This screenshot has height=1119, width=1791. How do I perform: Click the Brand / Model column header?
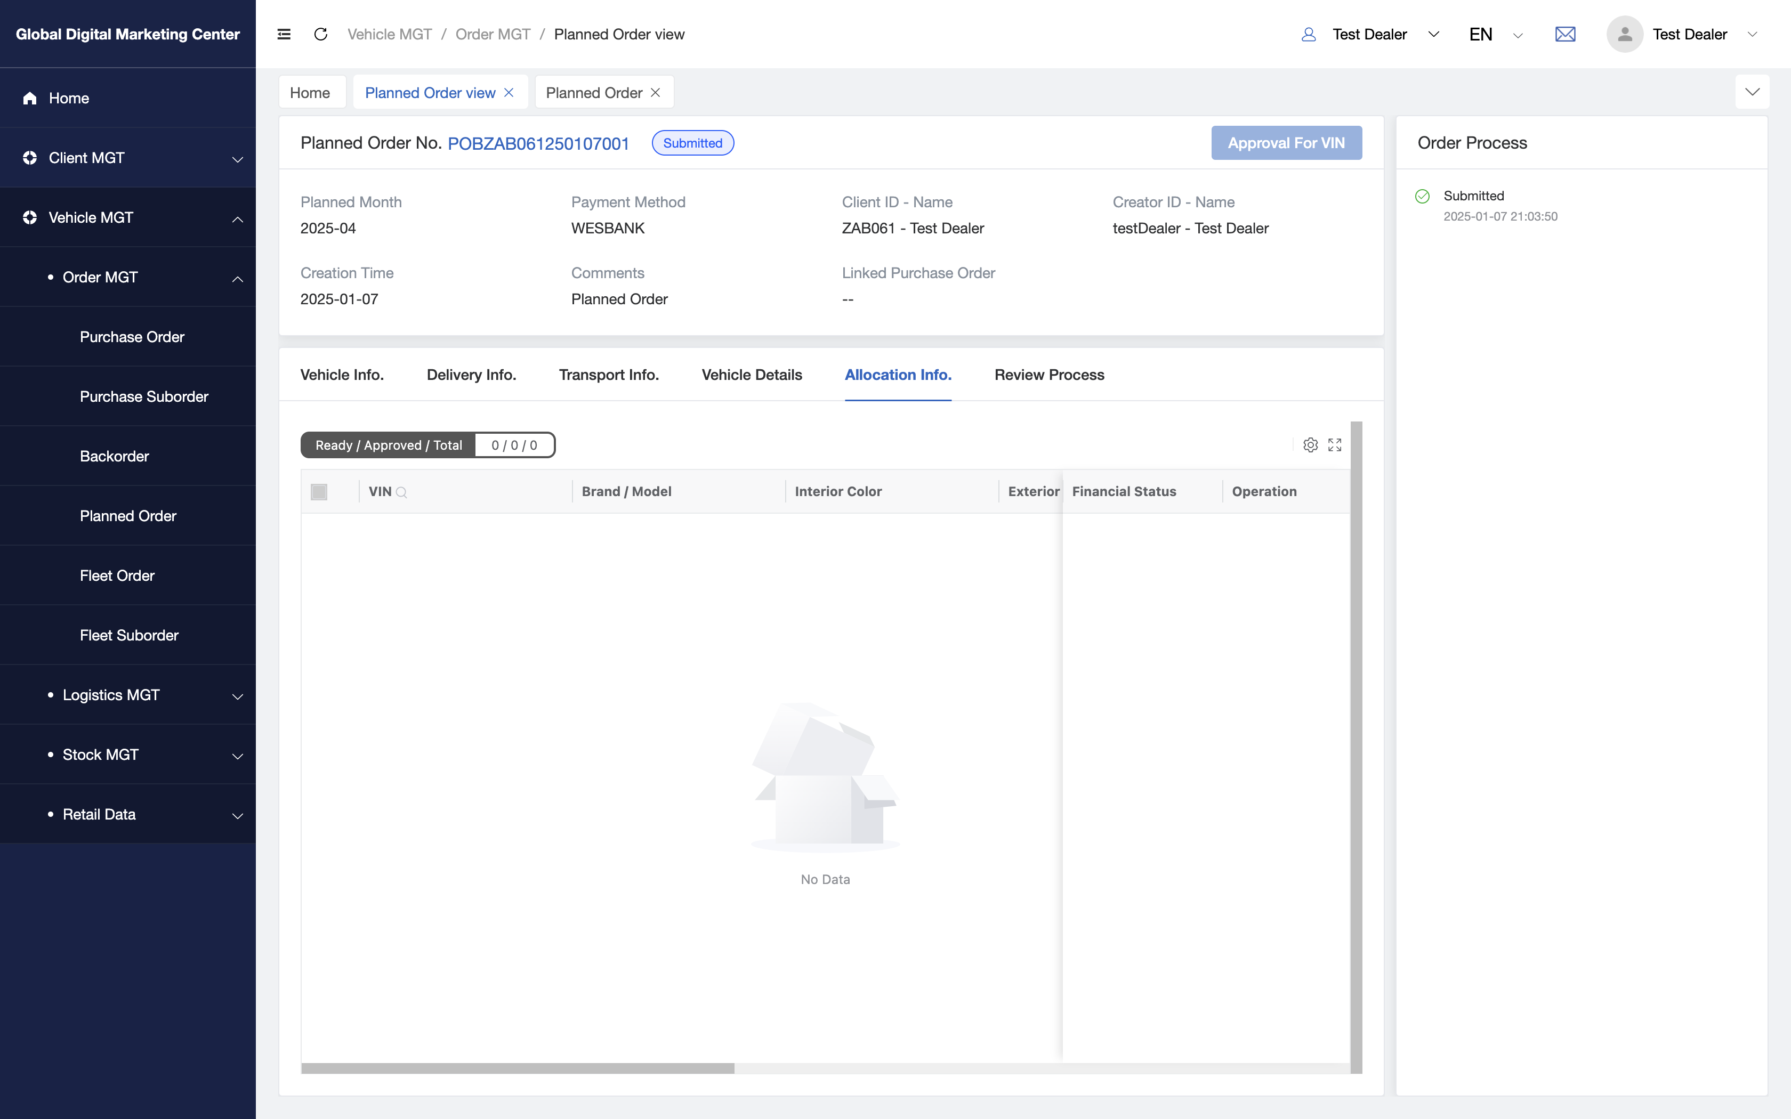tap(626, 492)
